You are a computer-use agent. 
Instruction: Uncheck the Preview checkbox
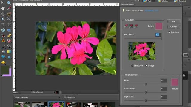[169, 32]
